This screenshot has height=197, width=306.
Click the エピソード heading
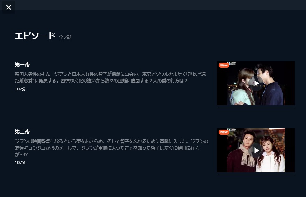[x=35, y=36]
